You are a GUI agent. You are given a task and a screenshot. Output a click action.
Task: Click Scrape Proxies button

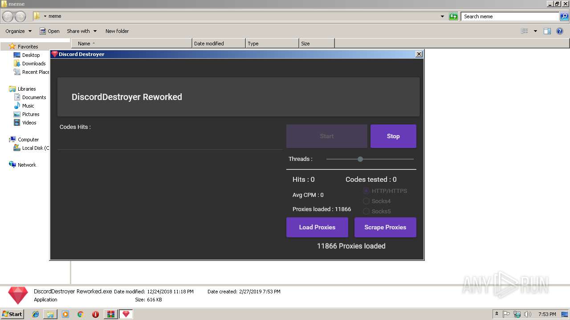pyautogui.click(x=385, y=227)
